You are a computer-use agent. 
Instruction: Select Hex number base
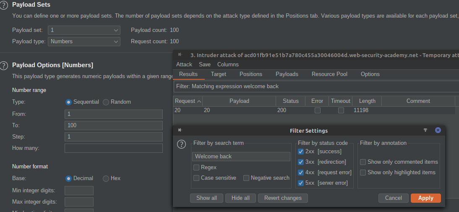tap(106, 178)
